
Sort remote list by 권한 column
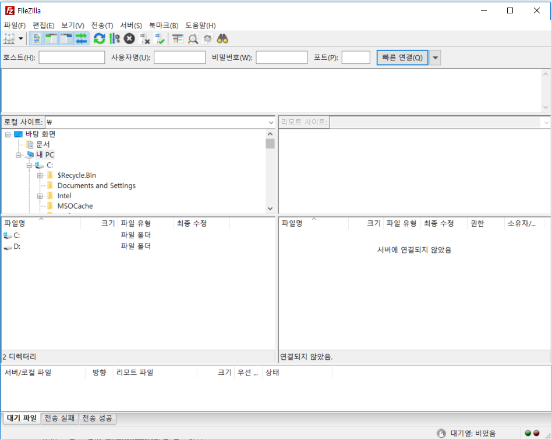pos(486,224)
